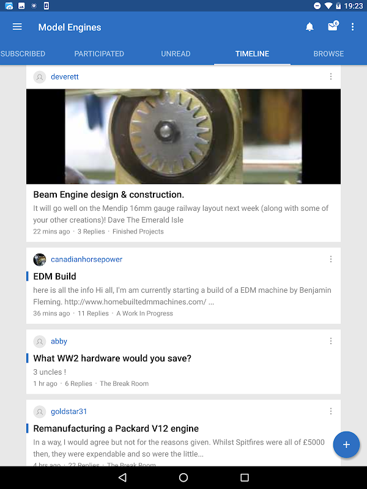The width and height of the screenshot is (367, 489).
Task: Tap the 19:23 status bar clock
Action: point(354,6)
